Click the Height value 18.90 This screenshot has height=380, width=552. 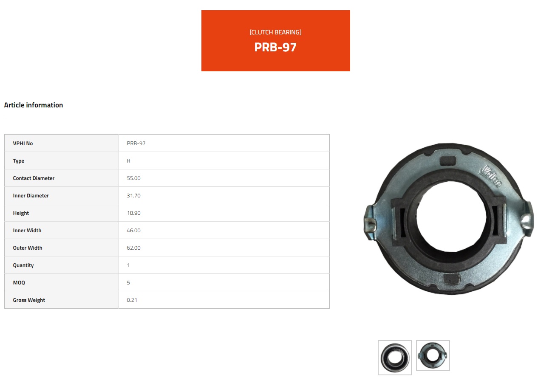[134, 213]
